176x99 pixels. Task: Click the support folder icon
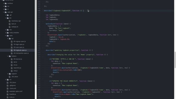10,74
